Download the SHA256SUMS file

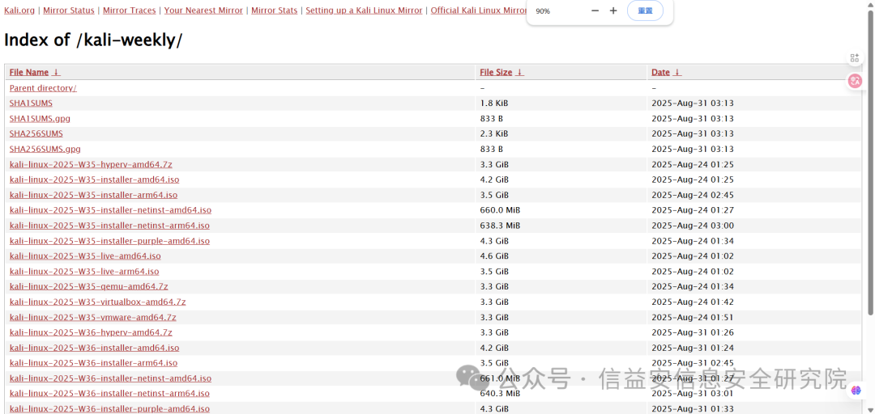tap(36, 133)
